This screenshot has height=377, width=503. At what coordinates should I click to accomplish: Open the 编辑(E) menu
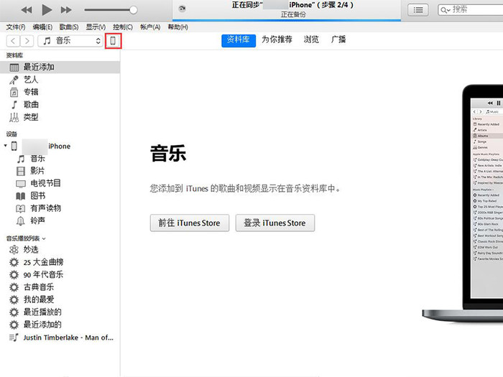[42, 27]
